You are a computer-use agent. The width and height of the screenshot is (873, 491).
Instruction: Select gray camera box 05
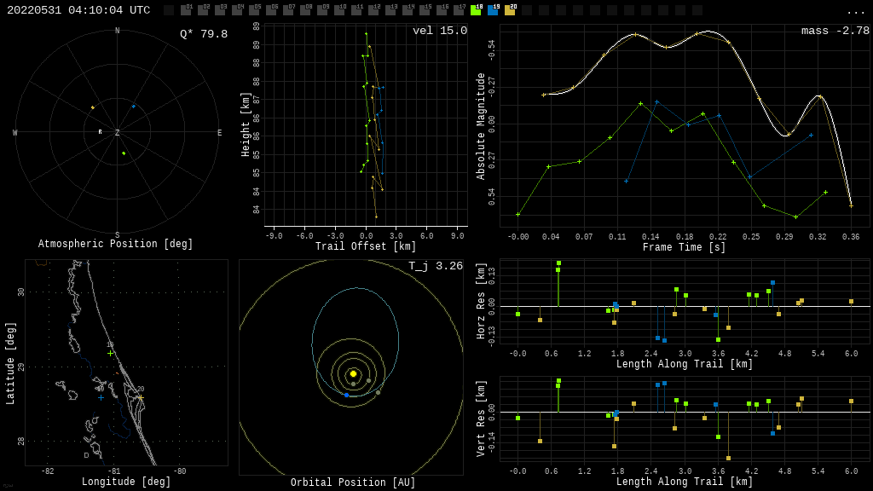click(x=254, y=10)
